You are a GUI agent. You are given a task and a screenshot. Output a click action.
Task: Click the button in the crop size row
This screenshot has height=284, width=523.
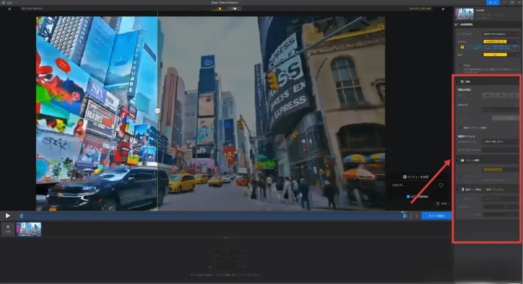[x=506, y=118]
